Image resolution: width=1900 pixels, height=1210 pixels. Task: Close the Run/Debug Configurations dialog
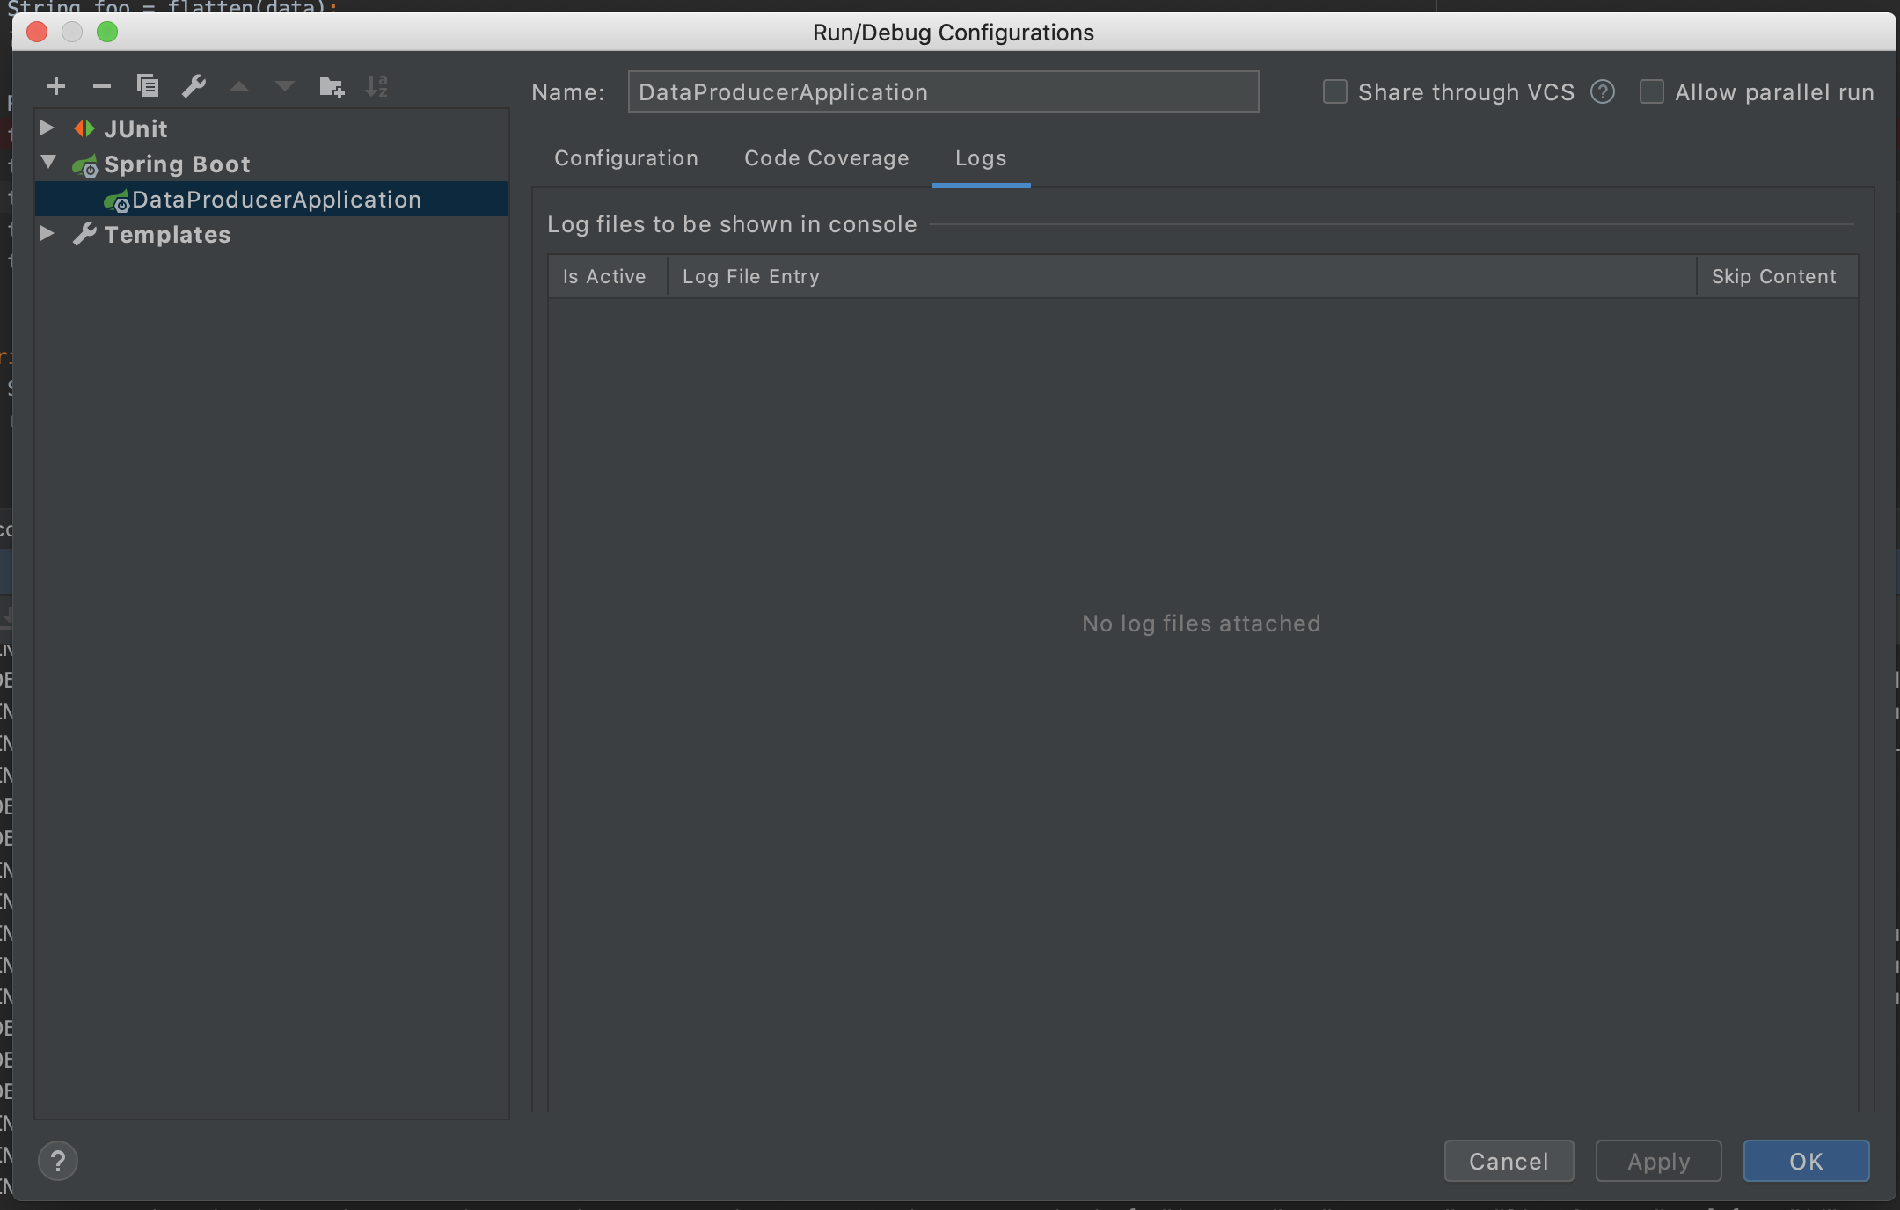pyautogui.click(x=37, y=32)
